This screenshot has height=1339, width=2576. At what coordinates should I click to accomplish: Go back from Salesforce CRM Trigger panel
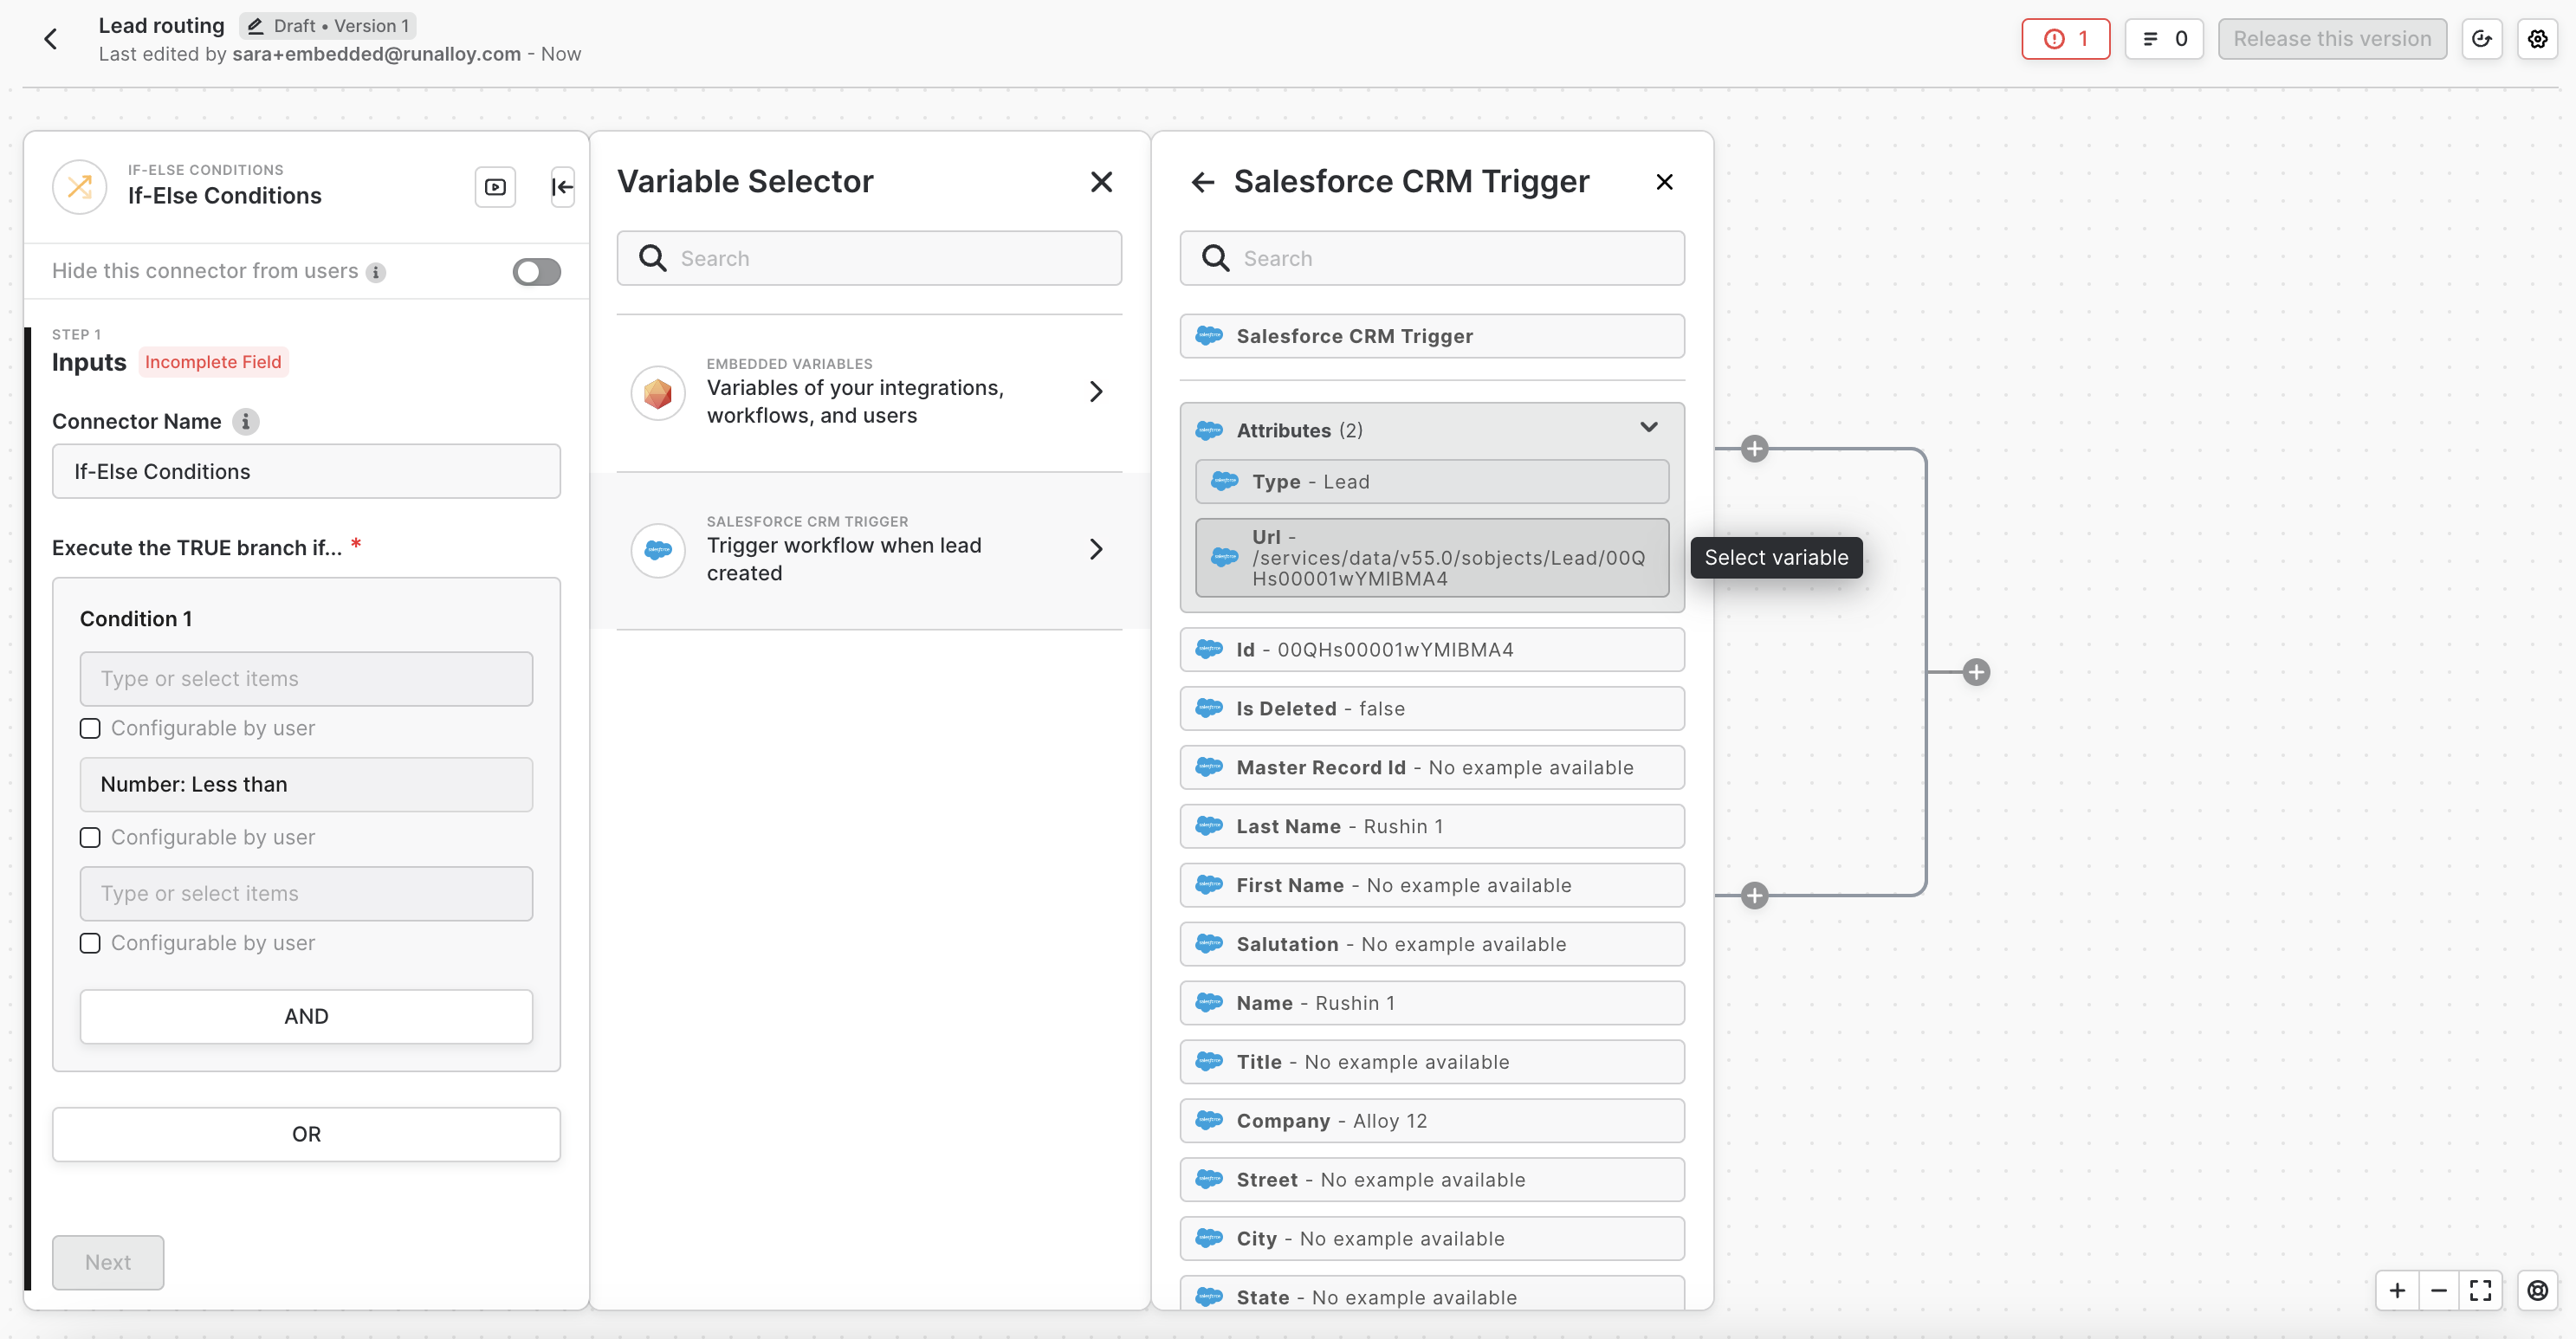point(1203,182)
